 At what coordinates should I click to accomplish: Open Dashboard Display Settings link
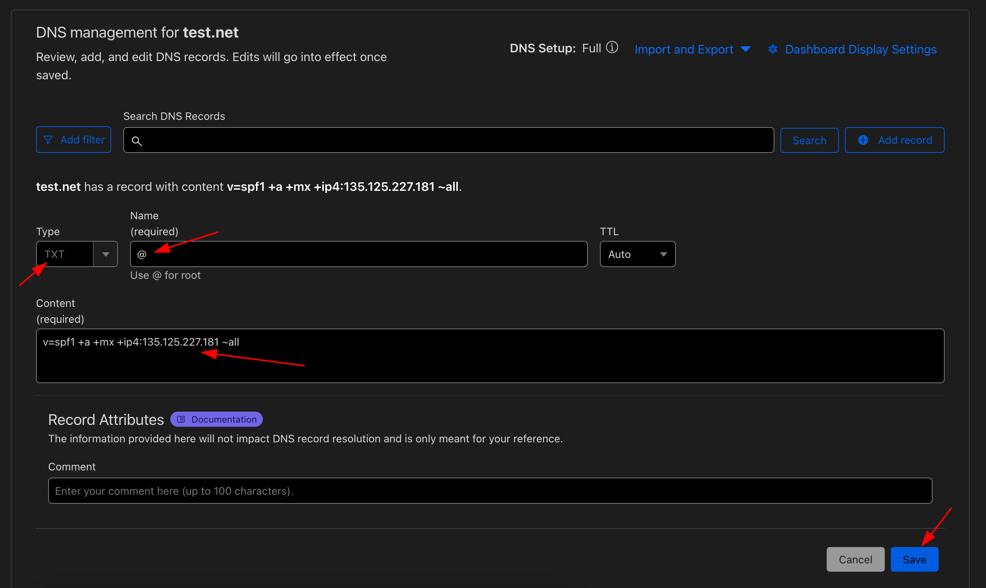coord(860,49)
